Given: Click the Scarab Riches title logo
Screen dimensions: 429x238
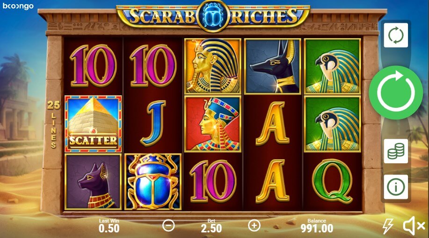Looking at the screenshot, I should click(213, 16).
